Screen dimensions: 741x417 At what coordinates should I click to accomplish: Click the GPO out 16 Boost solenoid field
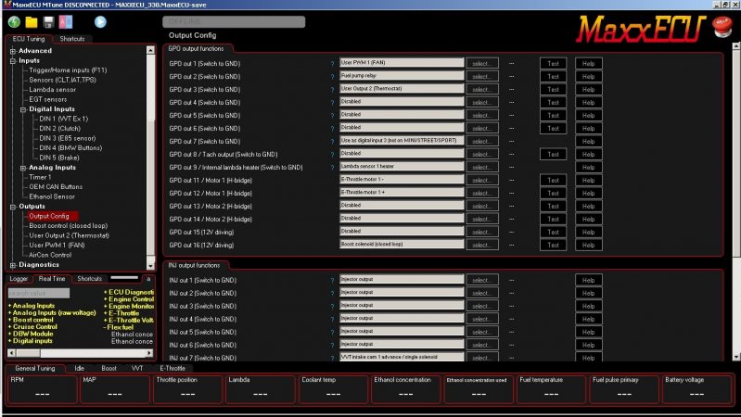[x=402, y=244]
